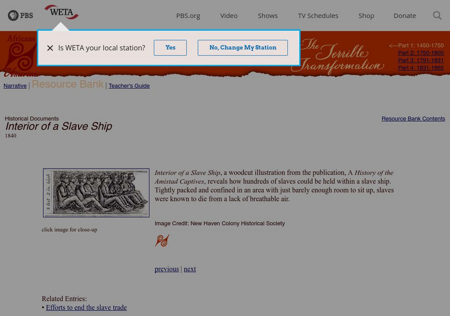Open TV Schedules
Image resolution: width=450 pixels, height=316 pixels.
[x=318, y=16]
